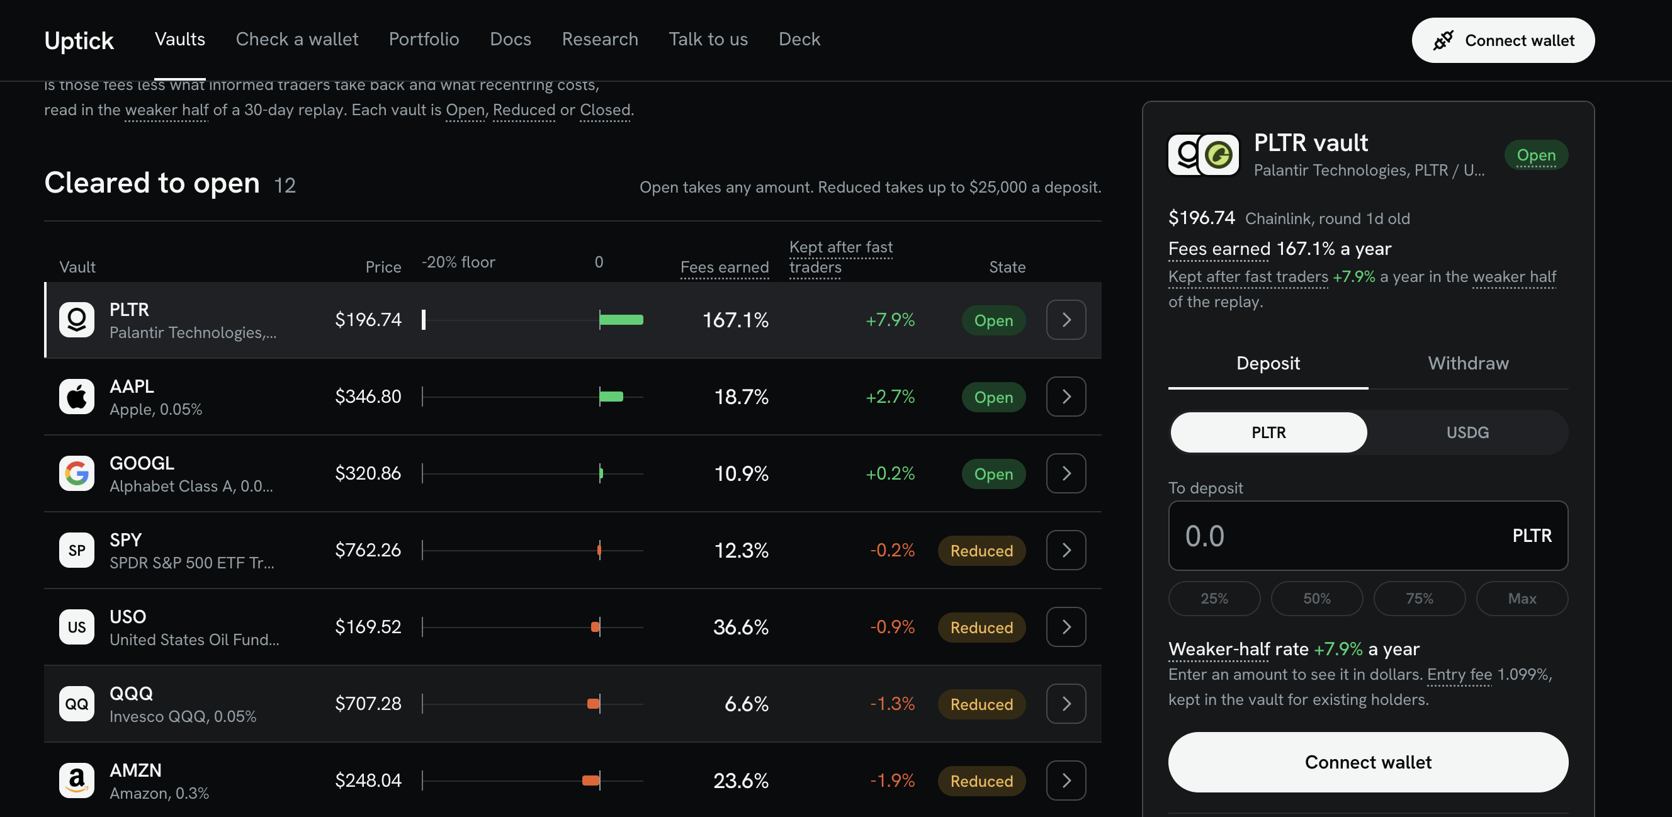The image size is (1672, 817).
Task: Click the PLTR Palantir logo icon in table
Action: [x=77, y=319]
